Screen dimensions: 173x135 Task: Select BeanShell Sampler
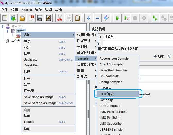click(x=118, y=70)
